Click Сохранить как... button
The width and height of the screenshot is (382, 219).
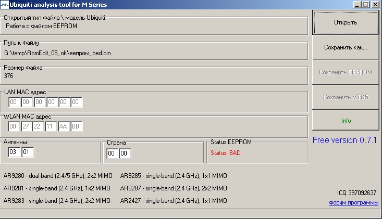tap(346, 47)
